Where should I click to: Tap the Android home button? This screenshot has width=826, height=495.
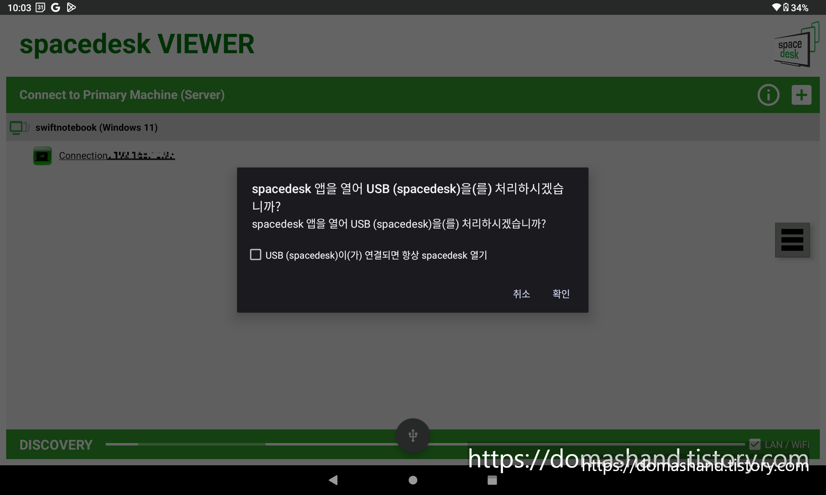point(413,480)
